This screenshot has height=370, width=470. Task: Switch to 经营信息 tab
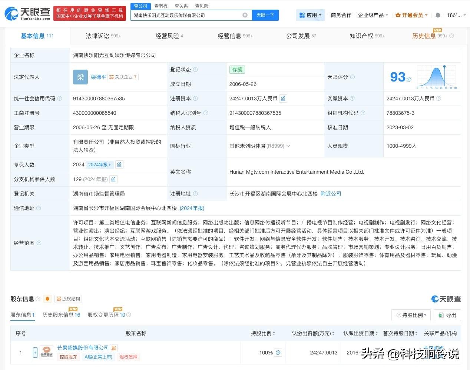click(235, 36)
